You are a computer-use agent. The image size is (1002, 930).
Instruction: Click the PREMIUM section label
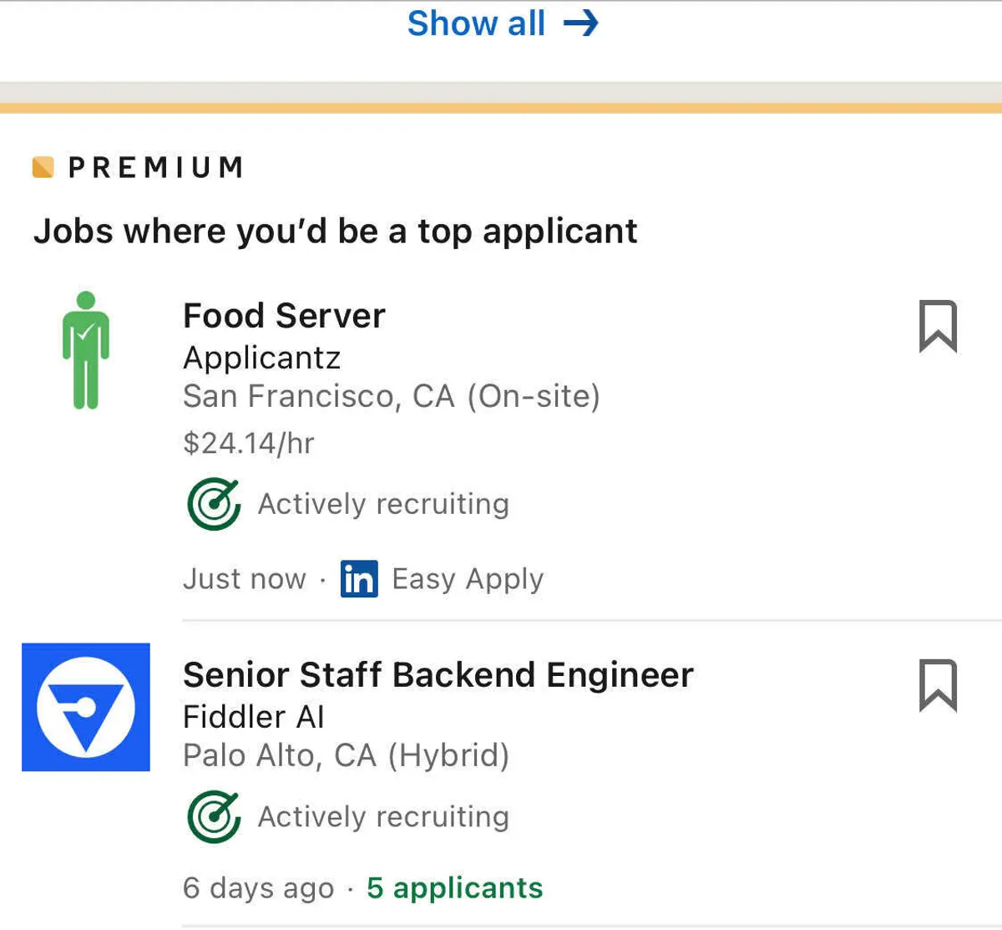tap(156, 167)
